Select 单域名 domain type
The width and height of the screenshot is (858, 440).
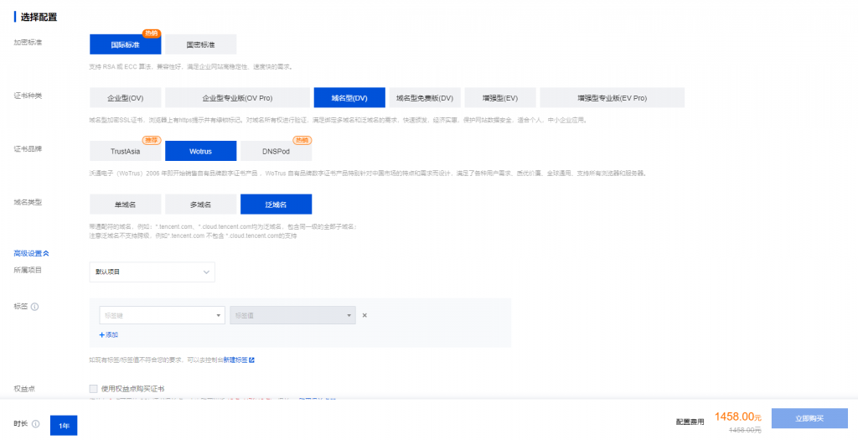click(126, 204)
